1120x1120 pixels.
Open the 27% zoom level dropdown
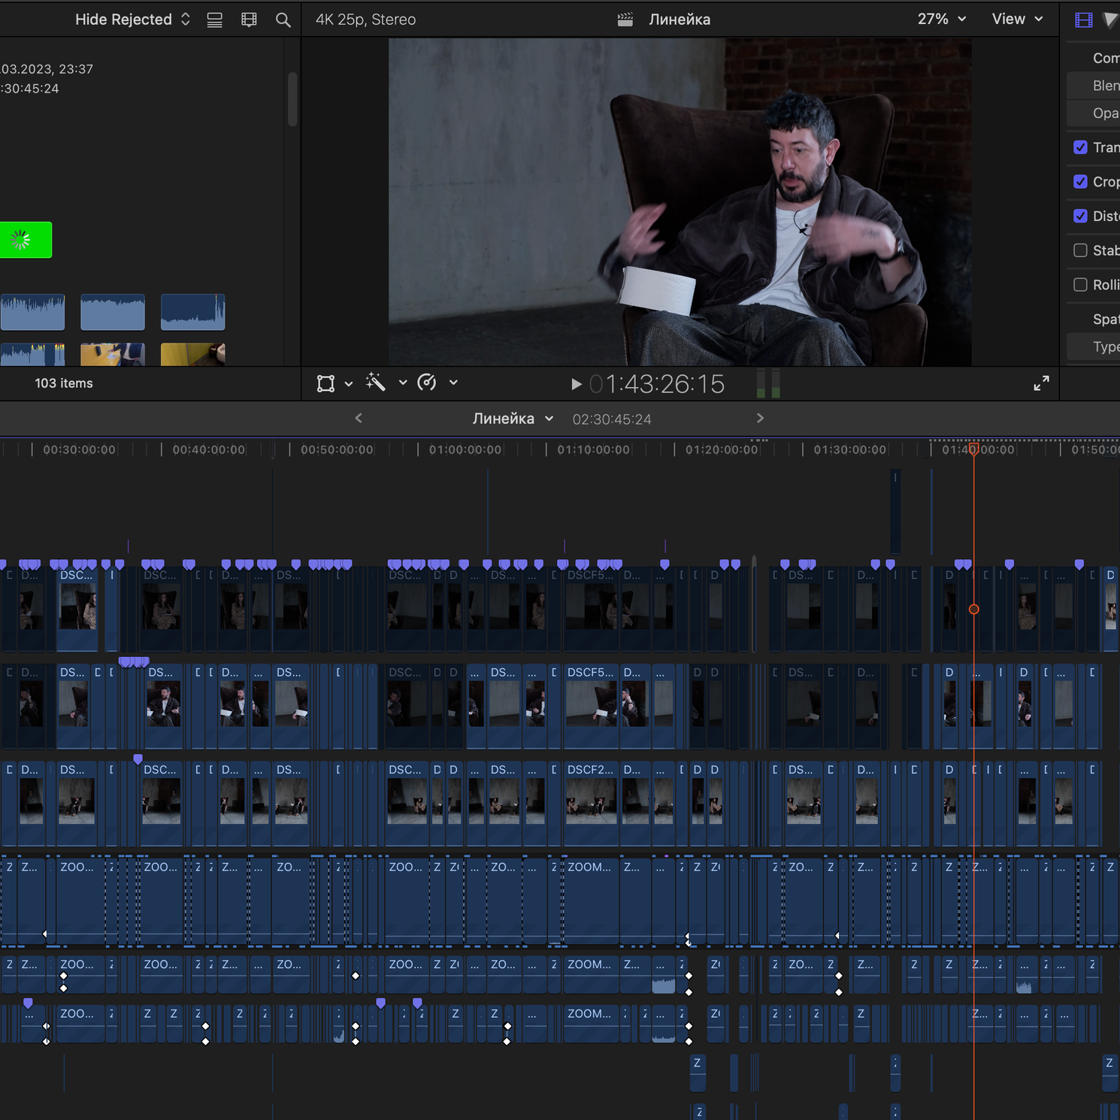coord(941,20)
